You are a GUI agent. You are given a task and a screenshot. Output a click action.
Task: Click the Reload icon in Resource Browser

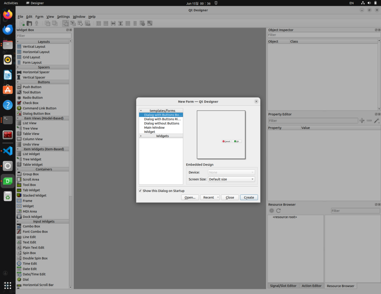coord(278,211)
